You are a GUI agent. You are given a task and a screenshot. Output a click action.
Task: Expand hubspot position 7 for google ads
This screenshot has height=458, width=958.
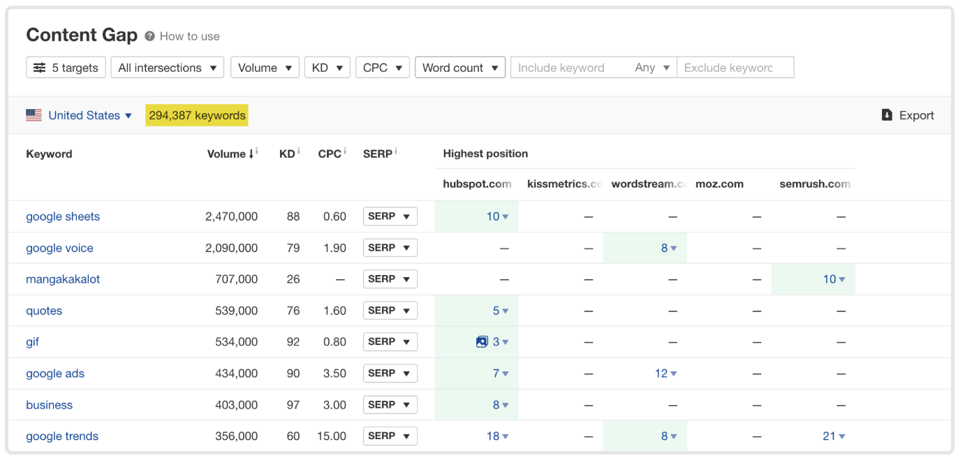(501, 374)
